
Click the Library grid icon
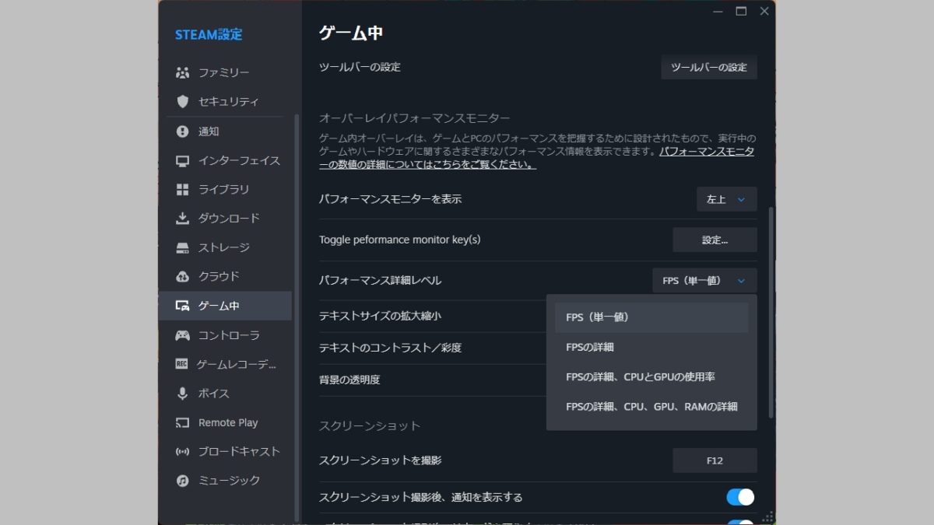[183, 190]
